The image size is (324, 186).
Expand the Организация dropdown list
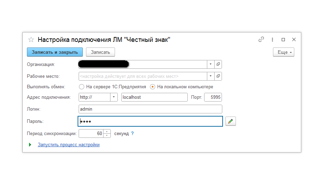(210, 64)
